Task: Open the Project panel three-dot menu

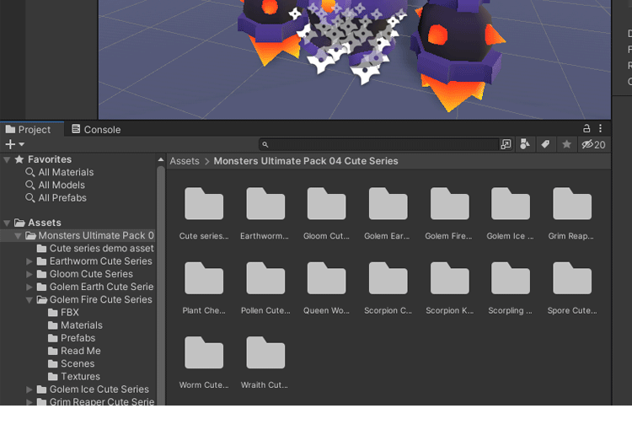Action: [601, 129]
